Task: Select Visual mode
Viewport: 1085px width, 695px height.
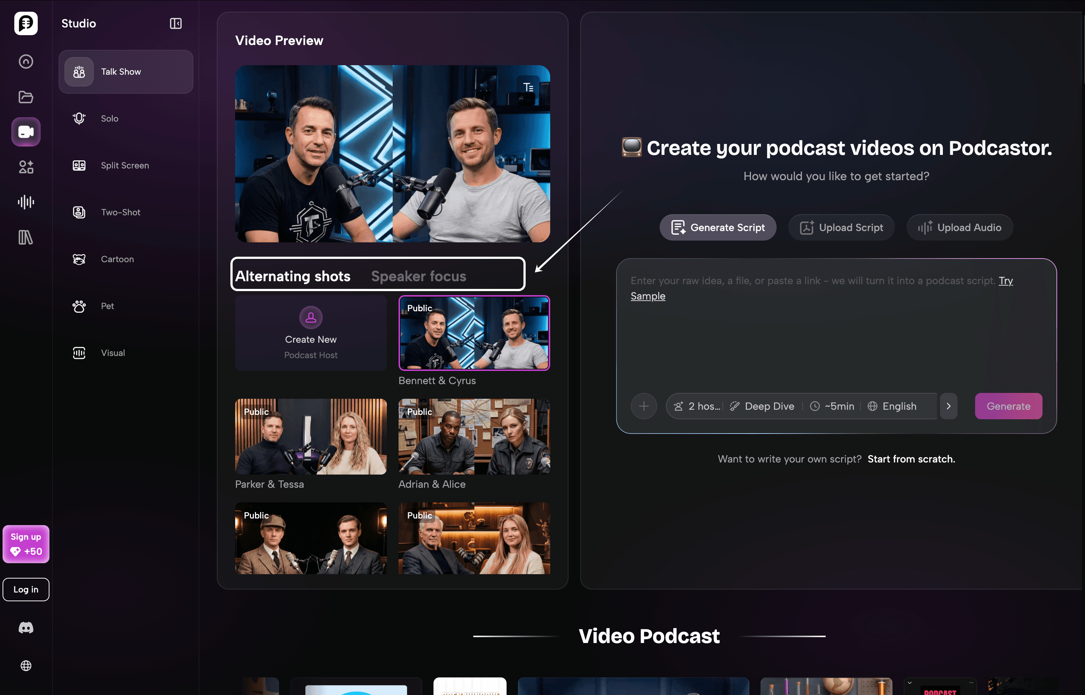Action: [x=126, y=353]
